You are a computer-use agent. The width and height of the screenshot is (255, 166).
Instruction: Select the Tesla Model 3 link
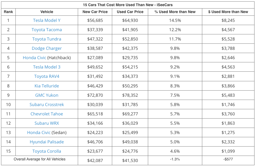coord(47,67)
